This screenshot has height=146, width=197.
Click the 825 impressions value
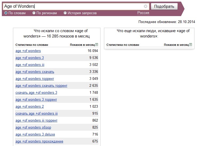[95, 127]
